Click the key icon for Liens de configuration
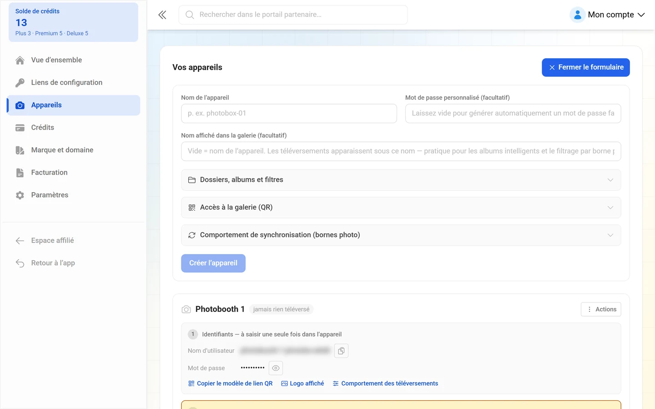The width and height of the screenshot is (655, 409). tap(20, 83)
